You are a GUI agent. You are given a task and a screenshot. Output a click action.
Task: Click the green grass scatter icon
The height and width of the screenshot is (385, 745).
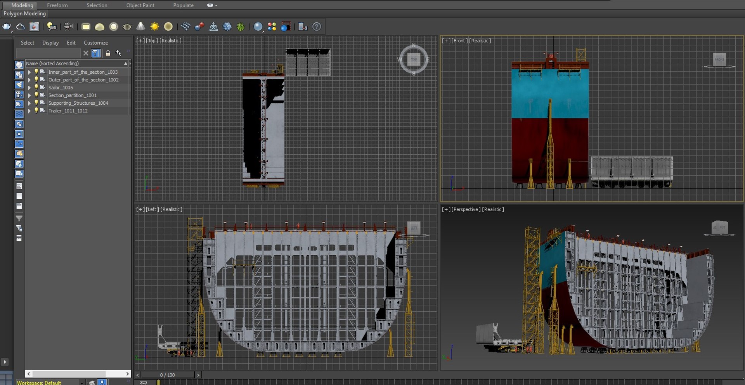tap(241, 27)
